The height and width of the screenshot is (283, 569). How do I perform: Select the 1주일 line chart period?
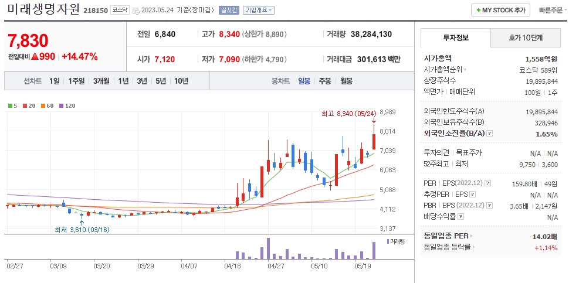(76, 81)
